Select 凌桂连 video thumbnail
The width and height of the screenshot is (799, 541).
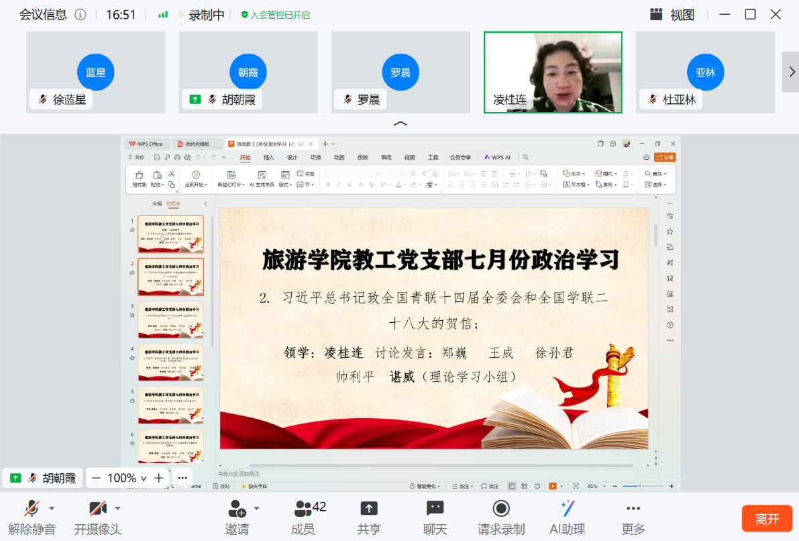click(553, 72)
